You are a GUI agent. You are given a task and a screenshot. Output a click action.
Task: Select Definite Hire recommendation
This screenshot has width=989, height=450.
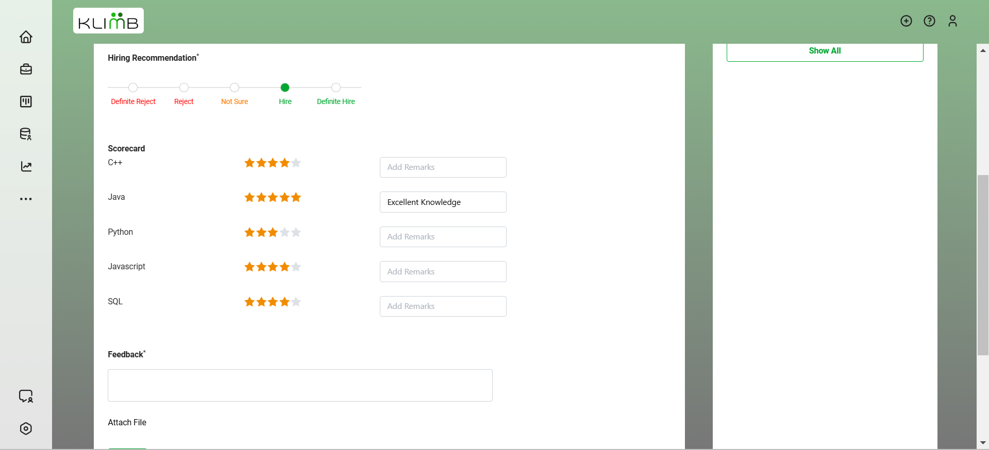pos(336,88)
